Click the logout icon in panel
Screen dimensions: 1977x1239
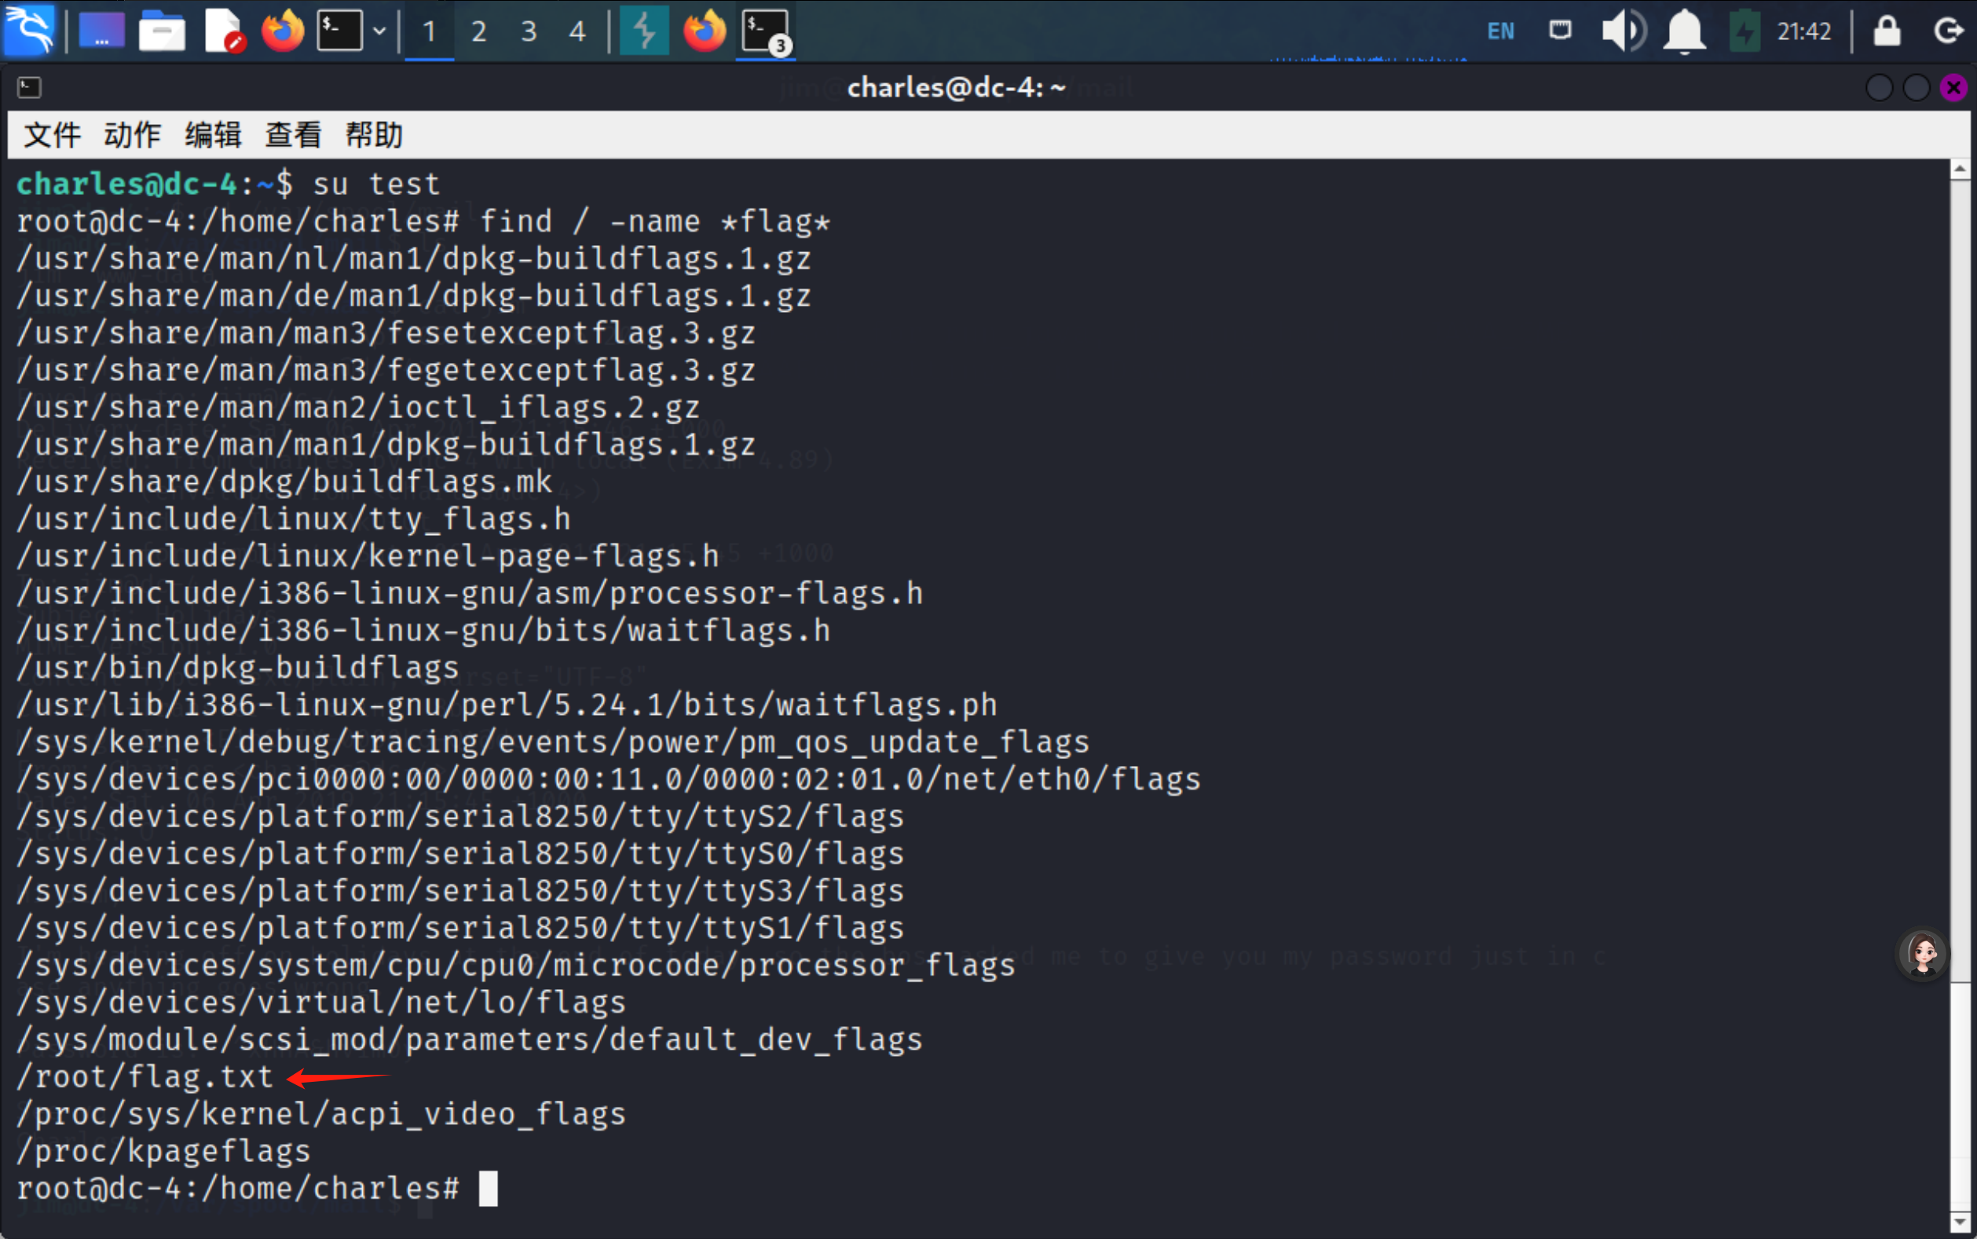[1947, 31]
